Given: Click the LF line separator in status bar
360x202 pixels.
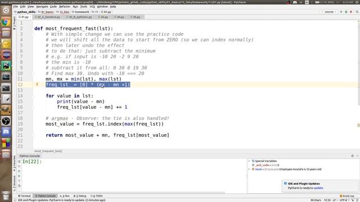Looking at the screenshot, I should (335, 200).
